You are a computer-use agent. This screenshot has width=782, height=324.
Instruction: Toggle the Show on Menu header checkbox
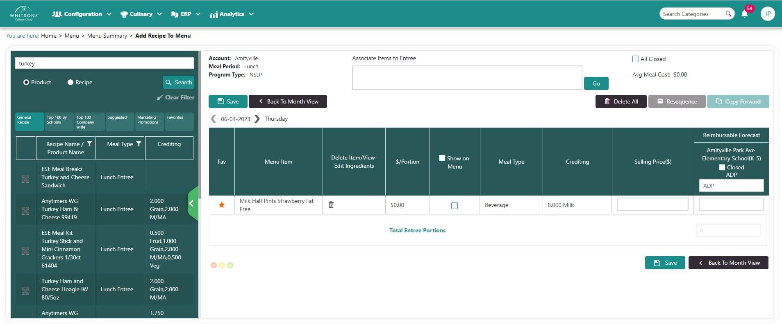pos(442,158)
